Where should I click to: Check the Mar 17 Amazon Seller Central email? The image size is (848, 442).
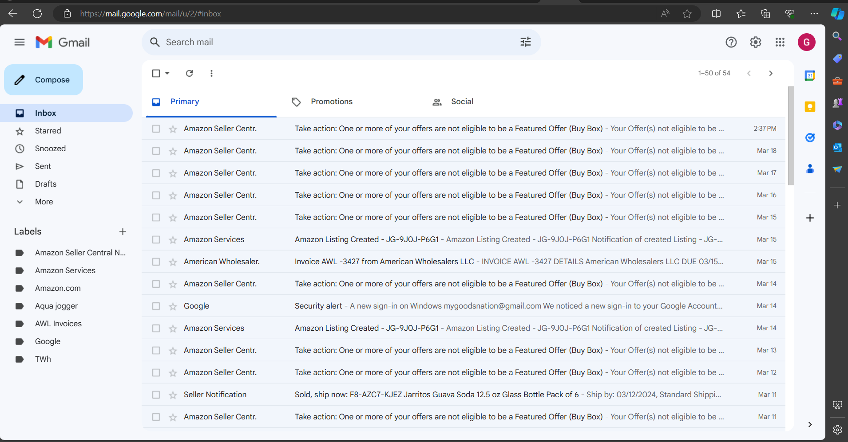(x=156, y=173)
